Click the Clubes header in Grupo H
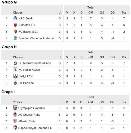Viewport: 131px width, 133px height. coord(18,57)
